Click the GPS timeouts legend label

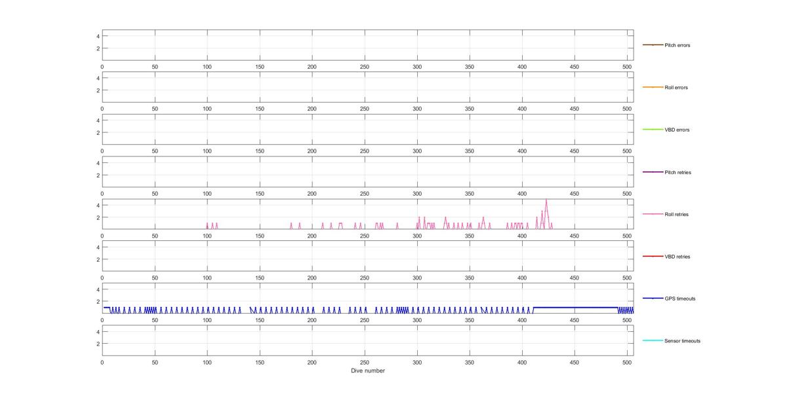tap(679, 299)
